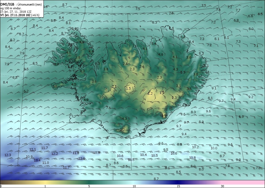
Task: Click the map value 2.1
Action: [x=114, y=86]
